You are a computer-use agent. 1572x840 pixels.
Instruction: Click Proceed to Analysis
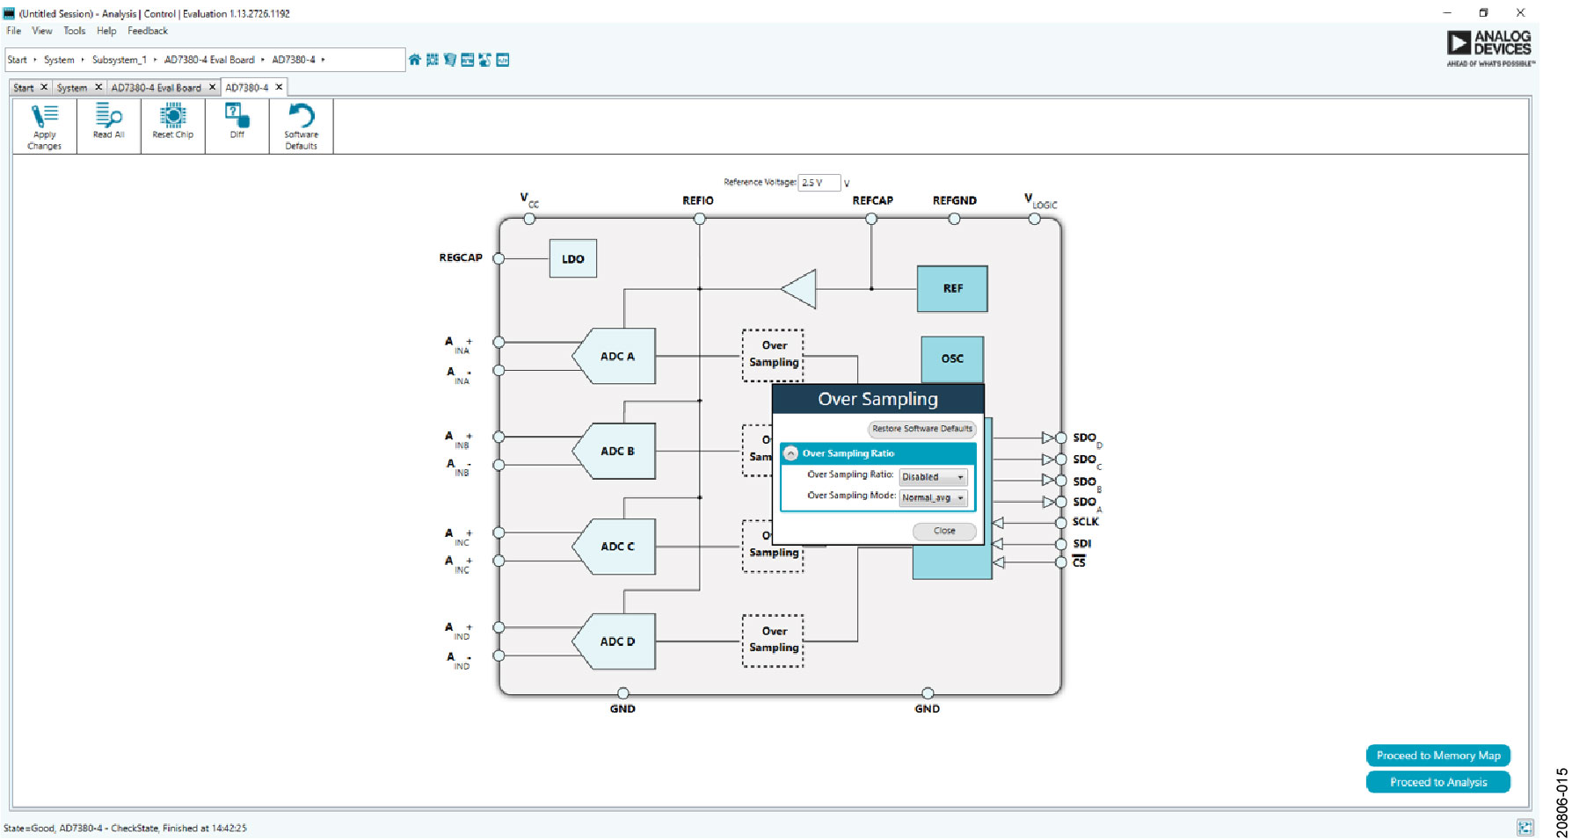[x=1438, y=782]
